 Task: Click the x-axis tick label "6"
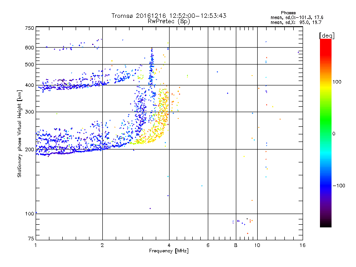click(x=208, y=245)
